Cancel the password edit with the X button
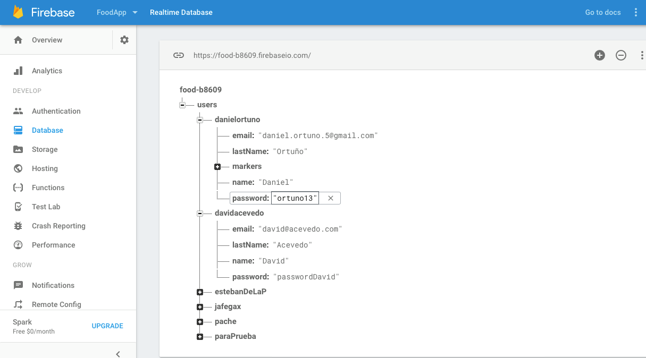 pyautogui.click(x=330, y=198)
